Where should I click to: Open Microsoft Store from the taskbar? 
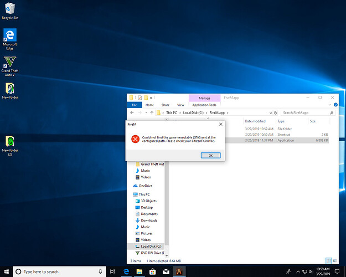(152, 271)
